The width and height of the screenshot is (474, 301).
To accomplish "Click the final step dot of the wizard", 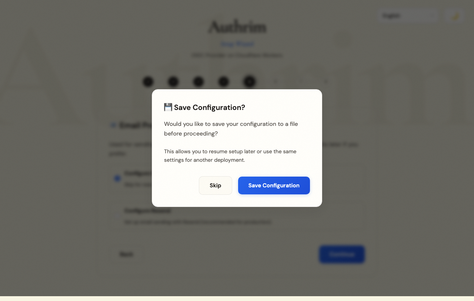I will (325, 81).
